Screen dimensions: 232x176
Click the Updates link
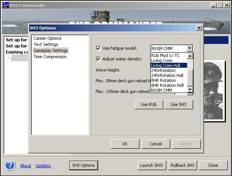coord(43,166)
